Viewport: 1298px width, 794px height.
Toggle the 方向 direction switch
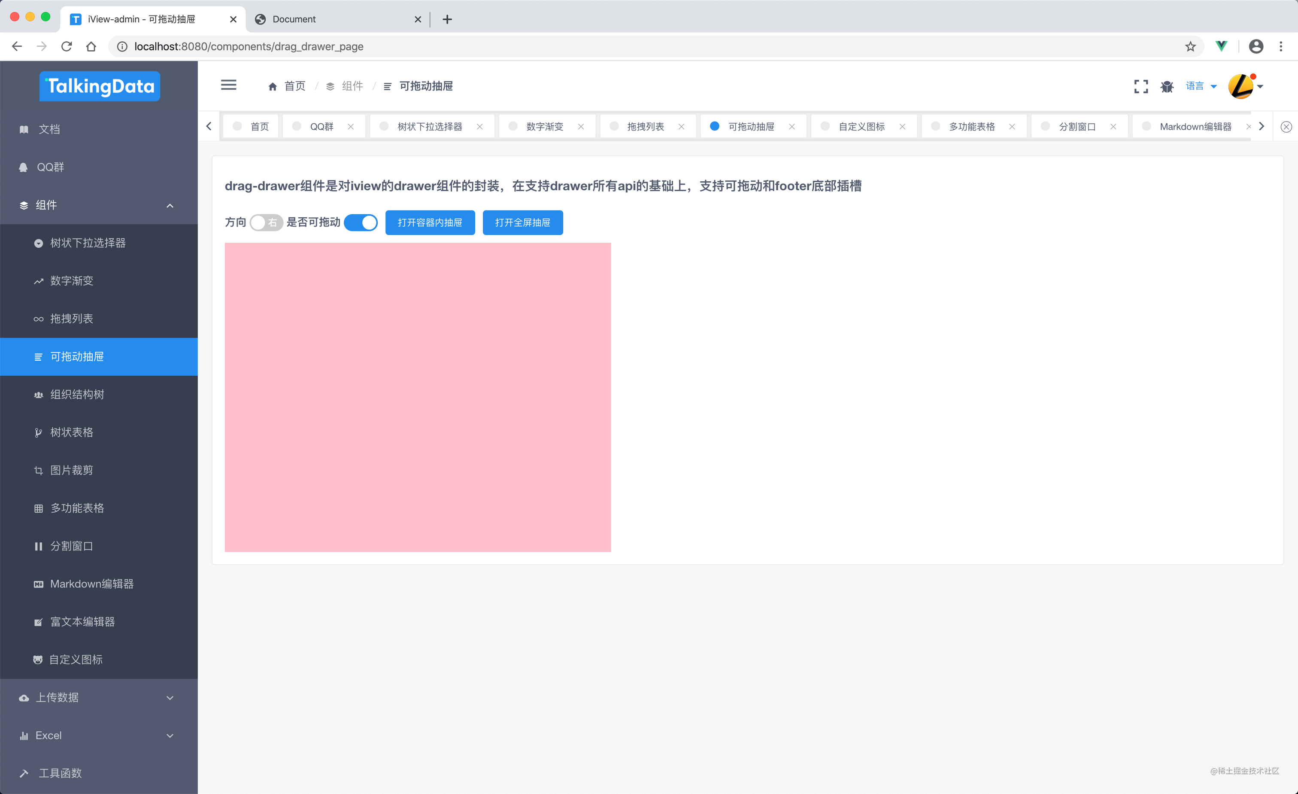pyautogui.click(x=266, y=222)
